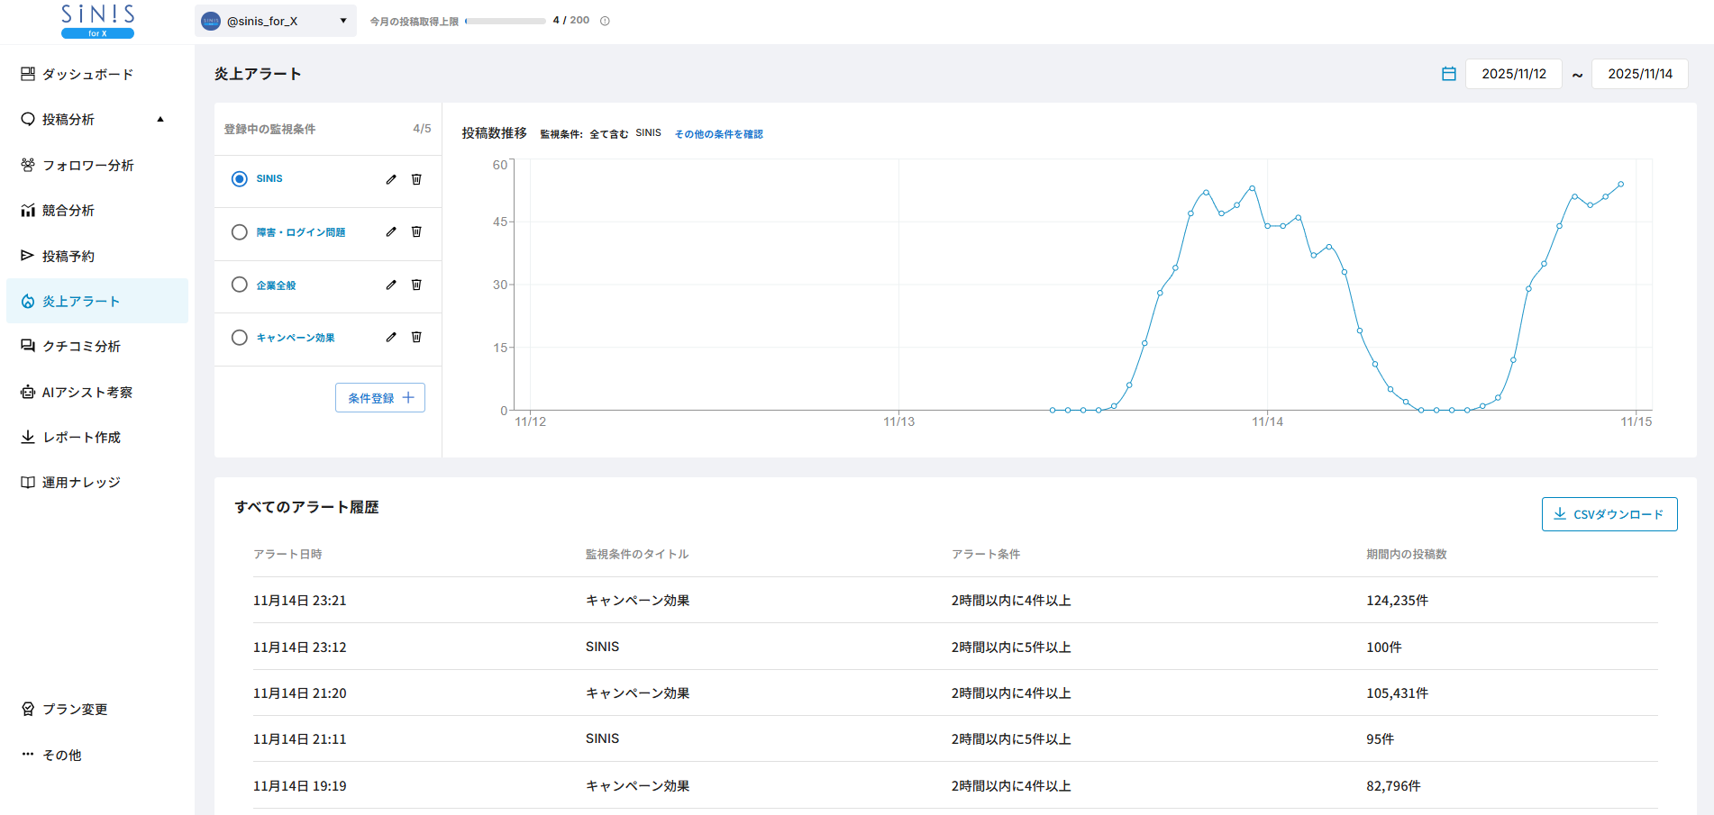
Task: Click trash icon for キャンペーン効果 condition
Action: 416,337
